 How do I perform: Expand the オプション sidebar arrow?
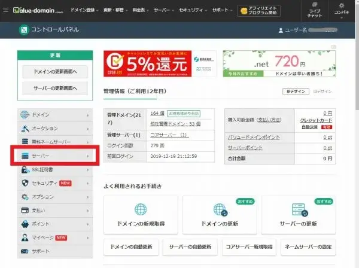coord(88,197)
